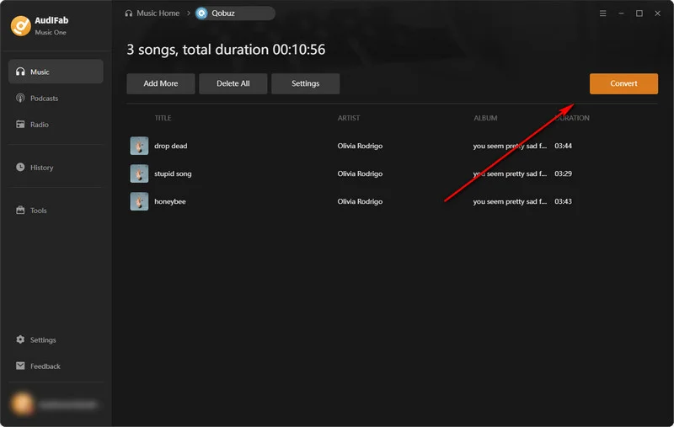Open the Feedback page

[x=56, y=366]
